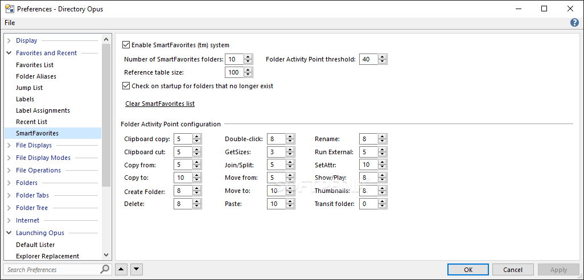Click the search magnifier icon
This screenshot has width=584, height=280.
click(x=105, y=269)
